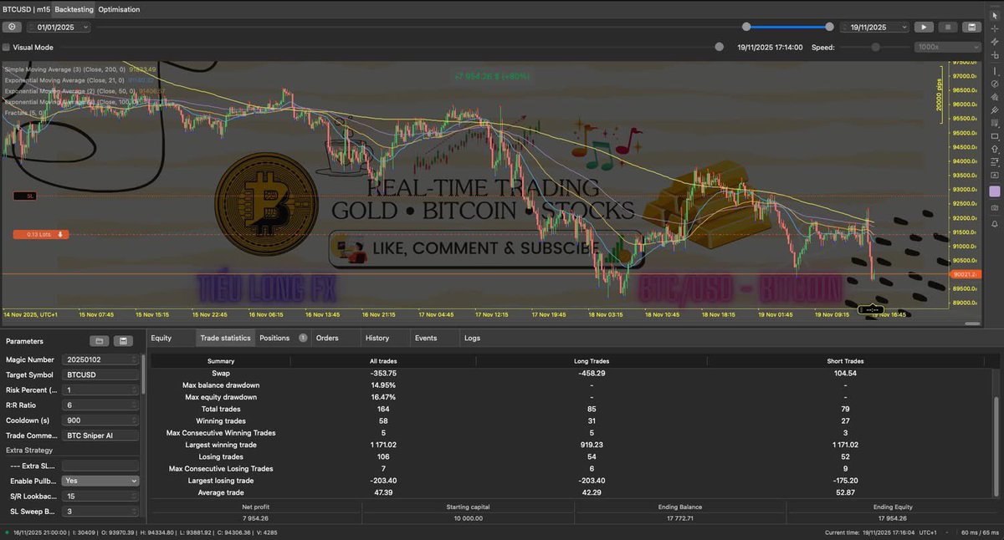Click the Ending Balance value 17 772.71
The width and height of the screenshot is (1004, 540).
[679, 518]
